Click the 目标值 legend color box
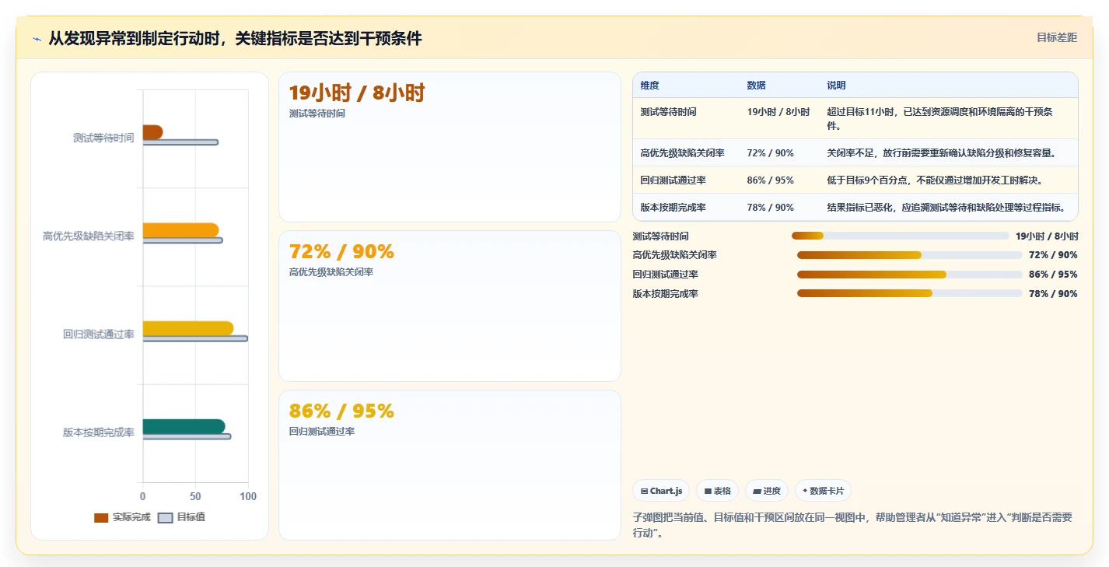 (x=165, y=518)
